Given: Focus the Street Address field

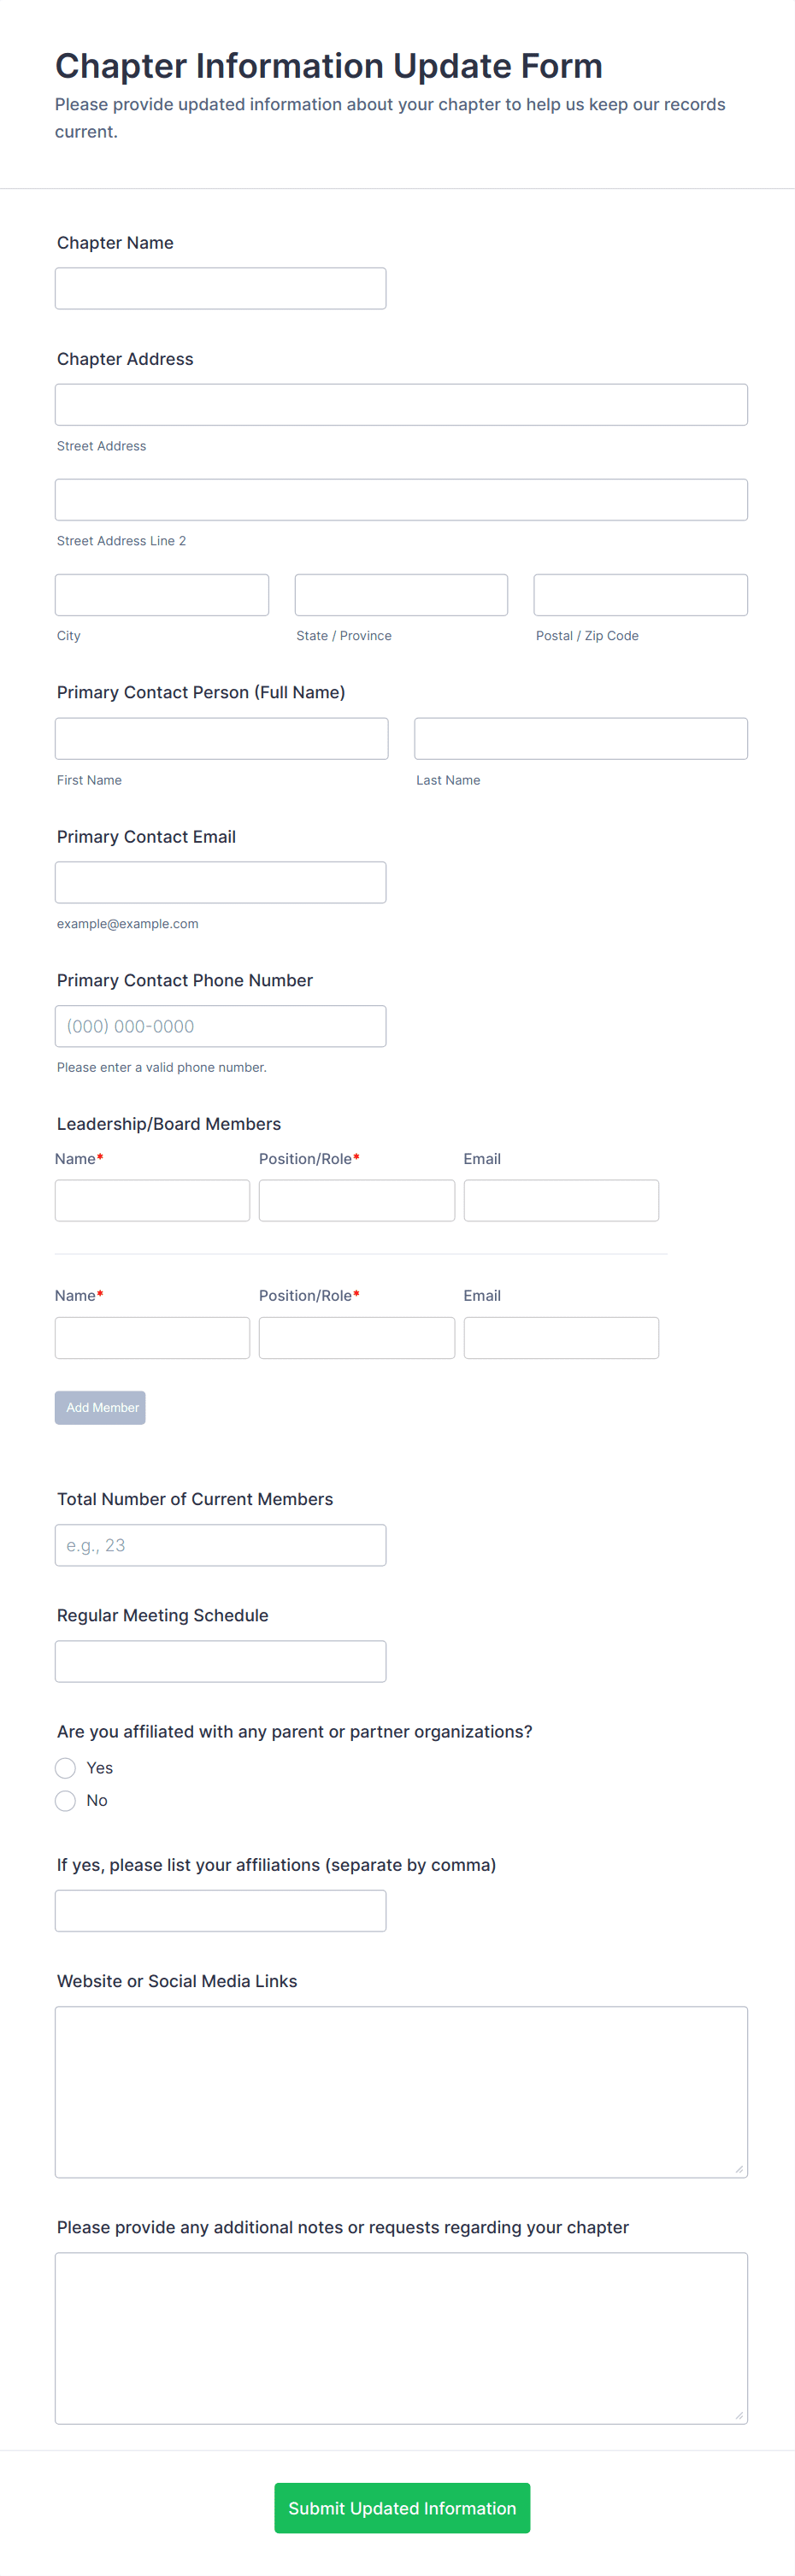Looking at the screenshot, I should 401,405.
